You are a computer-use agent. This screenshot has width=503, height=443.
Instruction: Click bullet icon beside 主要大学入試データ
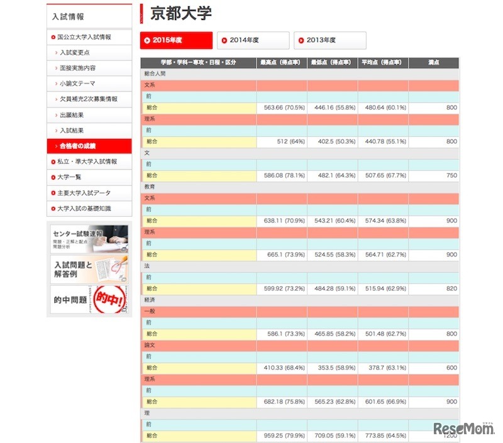[x=53, y=193]
